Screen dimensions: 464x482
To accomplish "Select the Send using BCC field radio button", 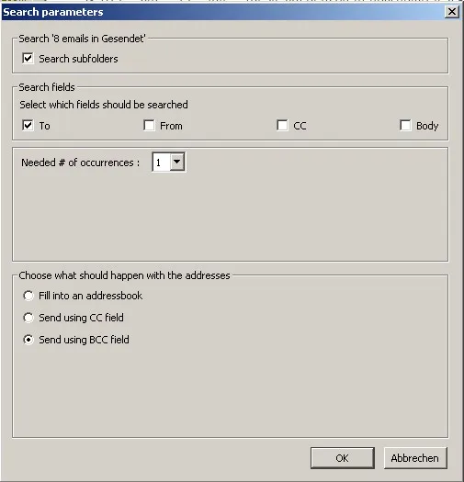I will [x=28, y=340].
